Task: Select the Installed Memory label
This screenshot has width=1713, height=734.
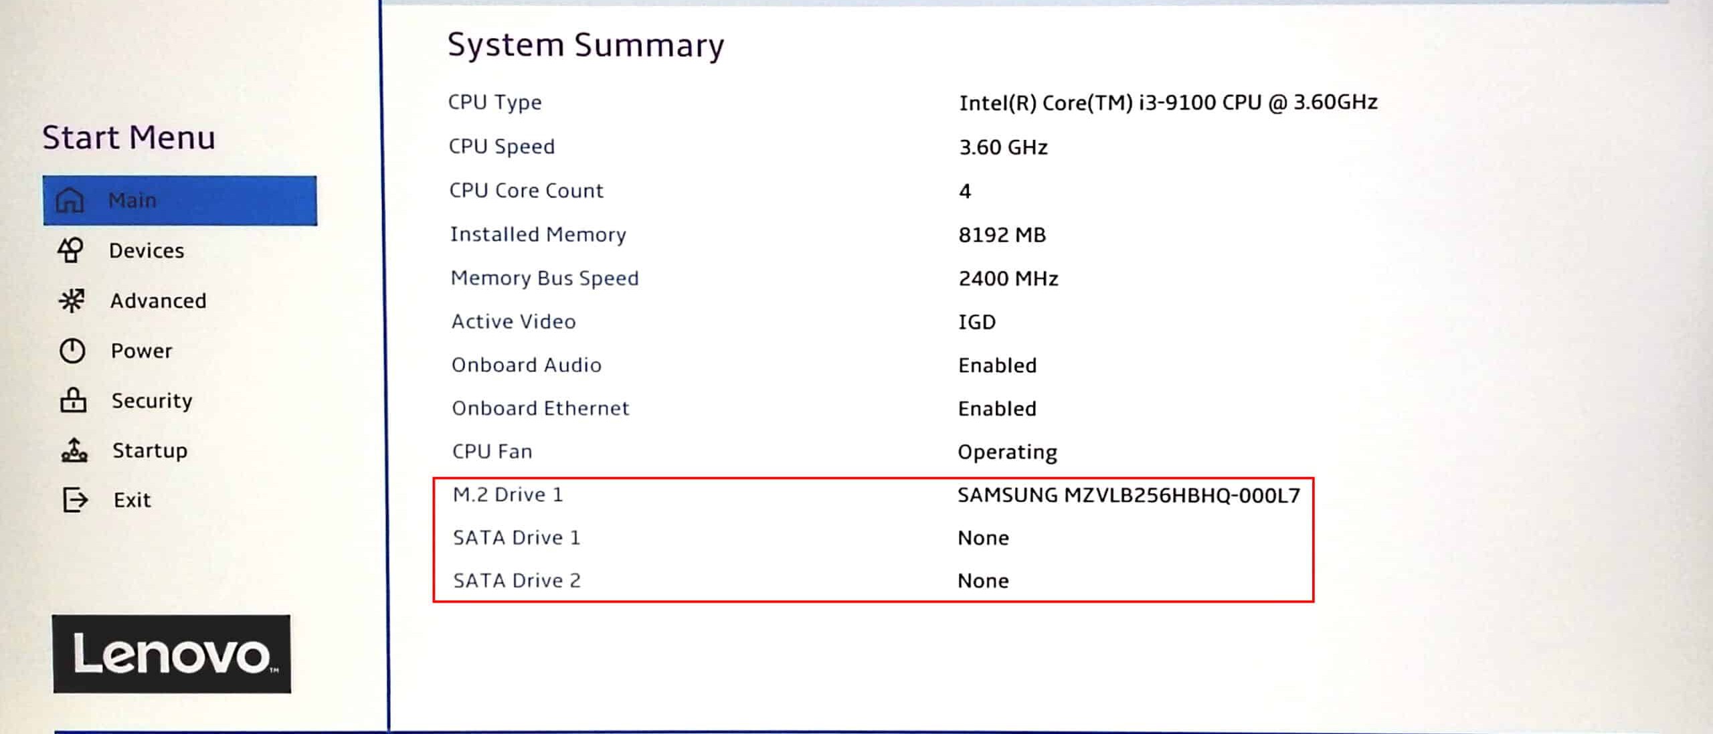Action: pos(538,235)
